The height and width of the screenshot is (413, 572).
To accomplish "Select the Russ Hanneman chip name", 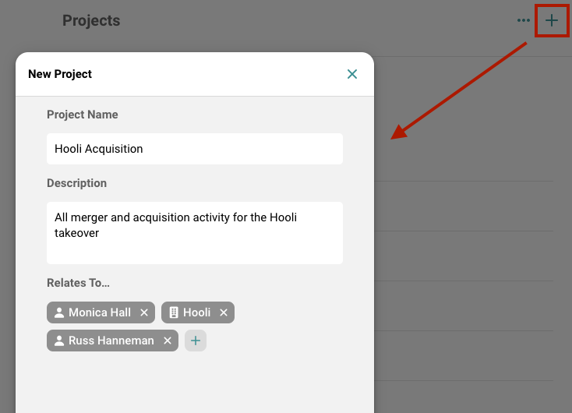I will (111, 341).
